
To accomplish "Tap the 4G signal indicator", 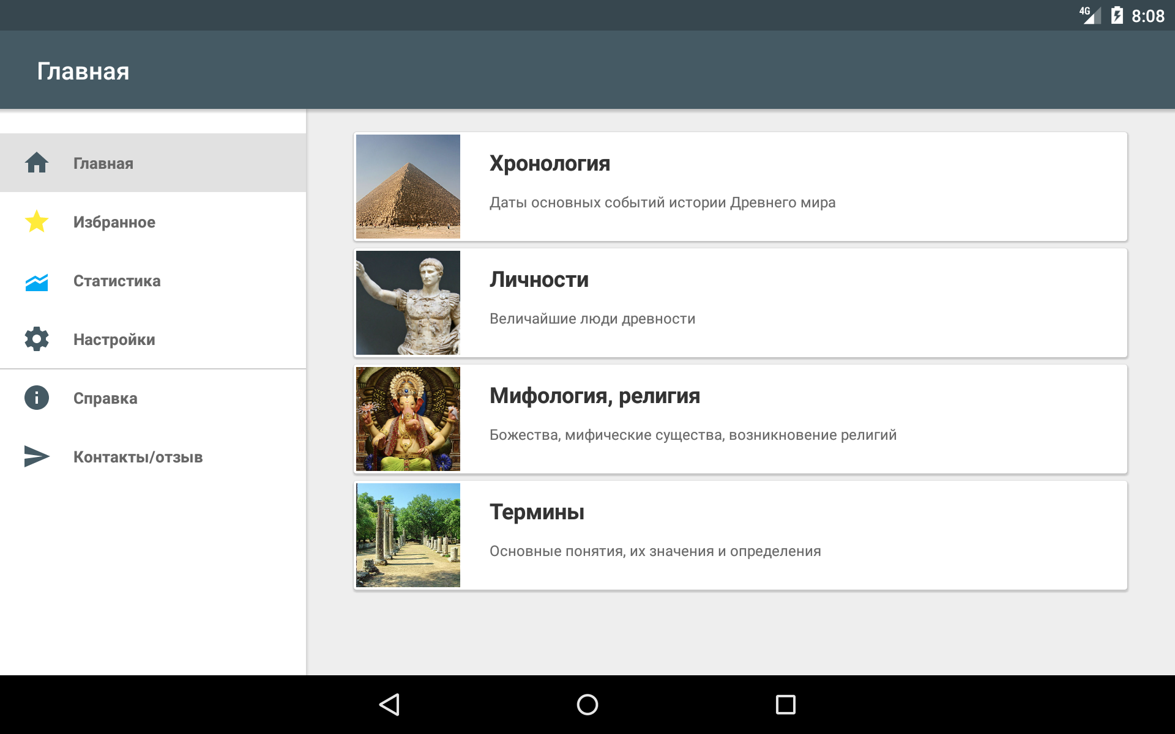I will tap(1090, 15).
